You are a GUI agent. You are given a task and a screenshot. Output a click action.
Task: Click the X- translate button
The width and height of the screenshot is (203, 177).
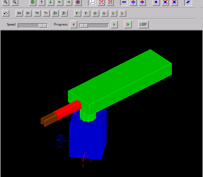pos(28,13)
